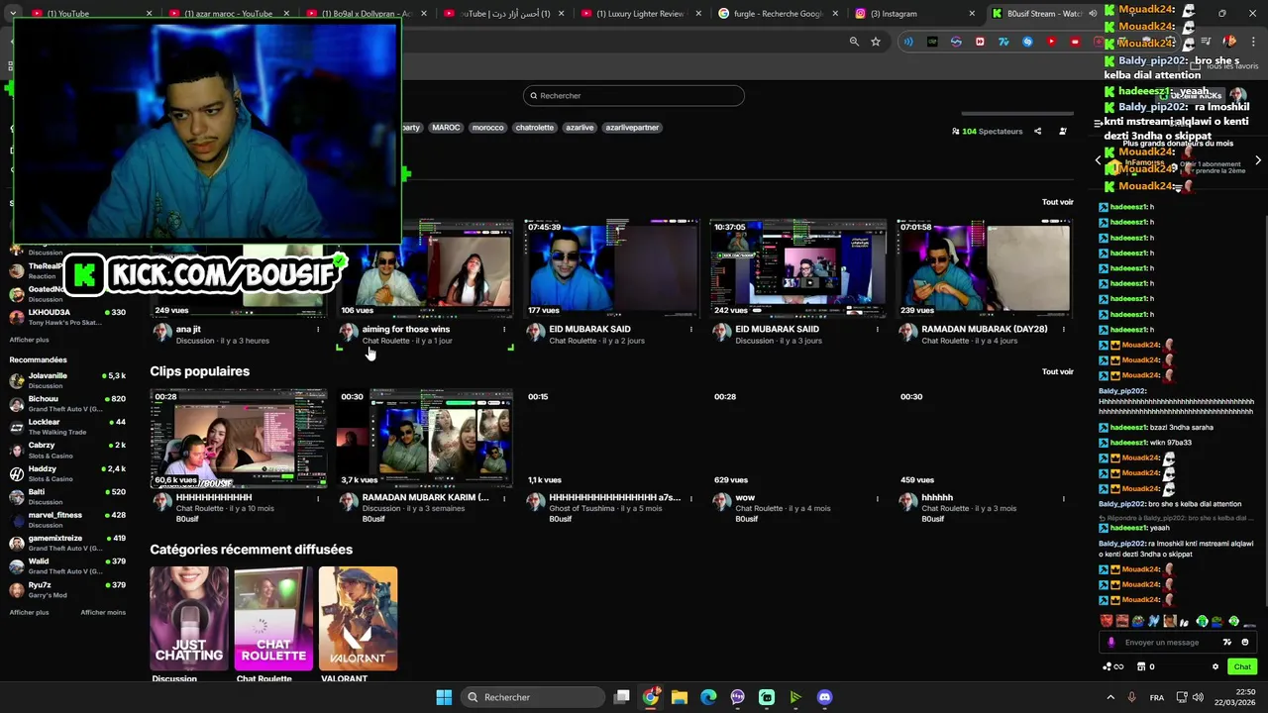The height and width of the screenshot is (713, 1268).
Task: Open Discord from the taskbar
Action: 825,697
